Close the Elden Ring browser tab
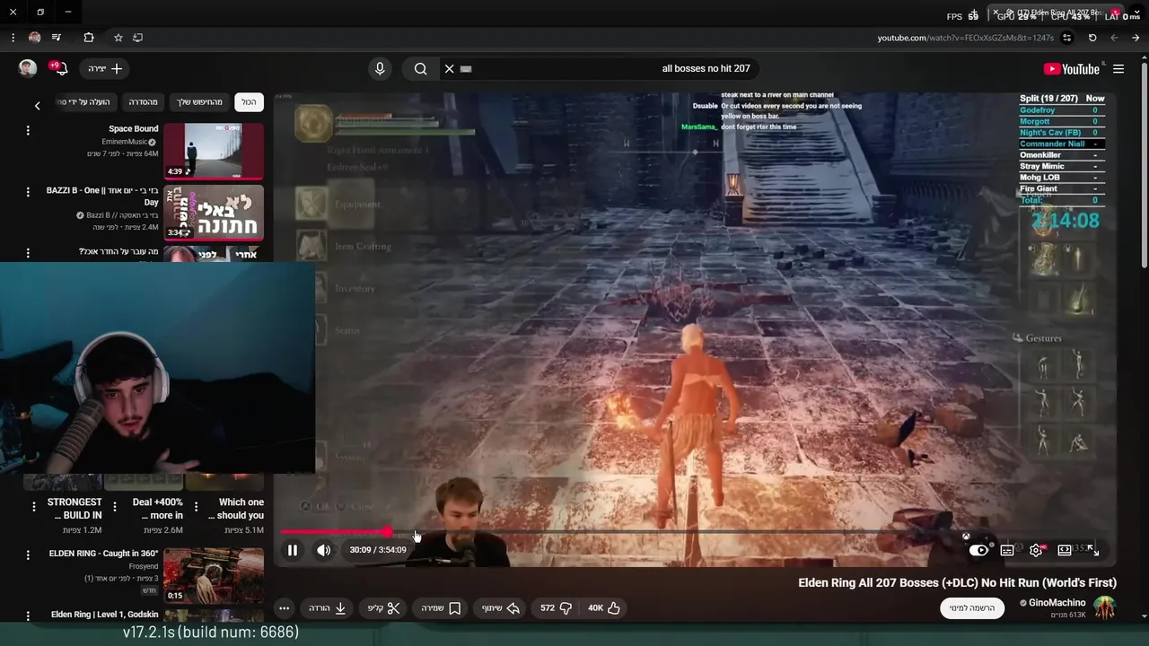This screenshot has width=1149, height=646. coord(996,13)
